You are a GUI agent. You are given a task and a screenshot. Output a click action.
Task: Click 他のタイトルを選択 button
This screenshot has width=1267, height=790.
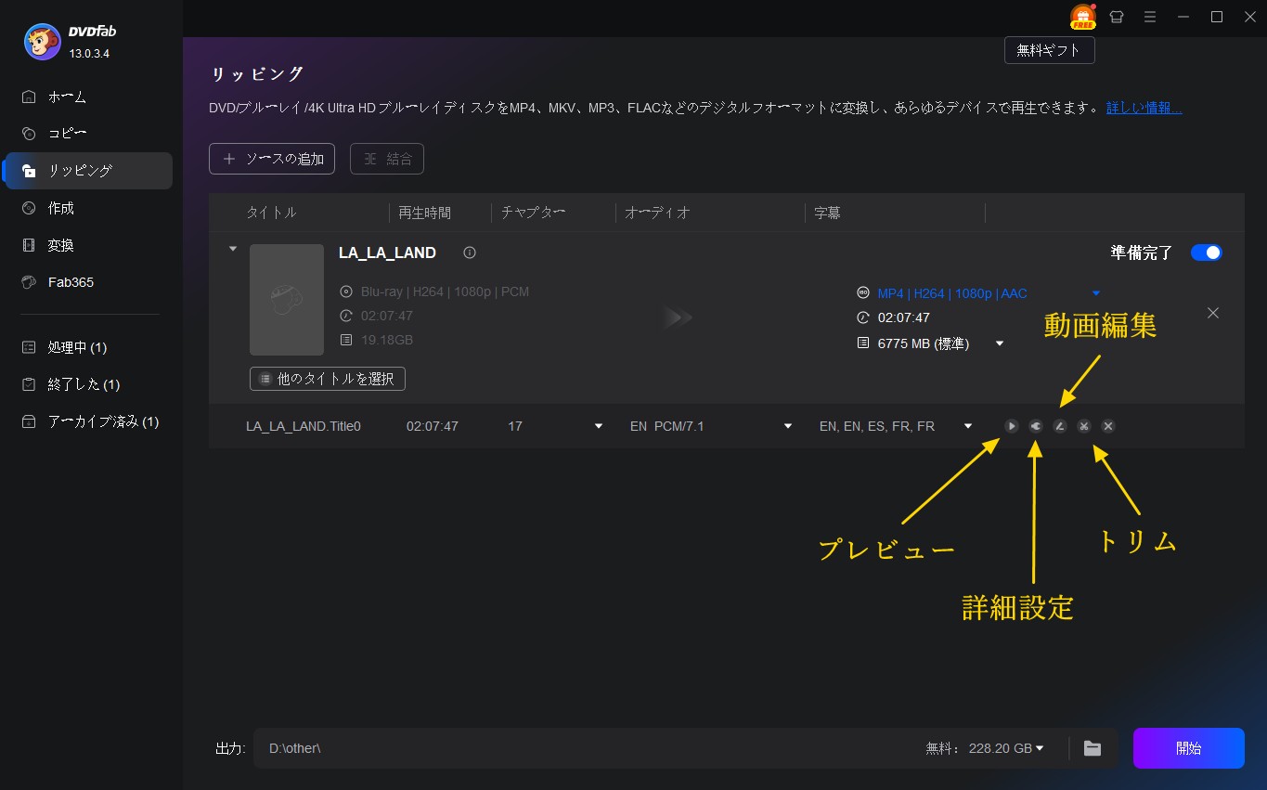pyautogui.click(x=328, y=379)
